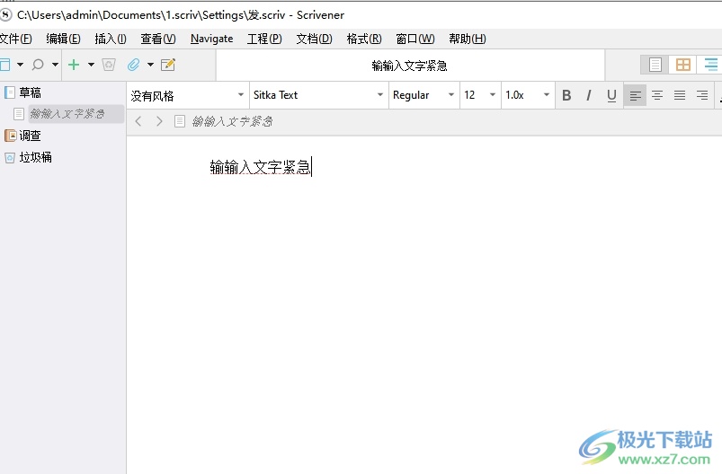
Task: Open the Navigate menu
Action: click(x=211, y=39)
